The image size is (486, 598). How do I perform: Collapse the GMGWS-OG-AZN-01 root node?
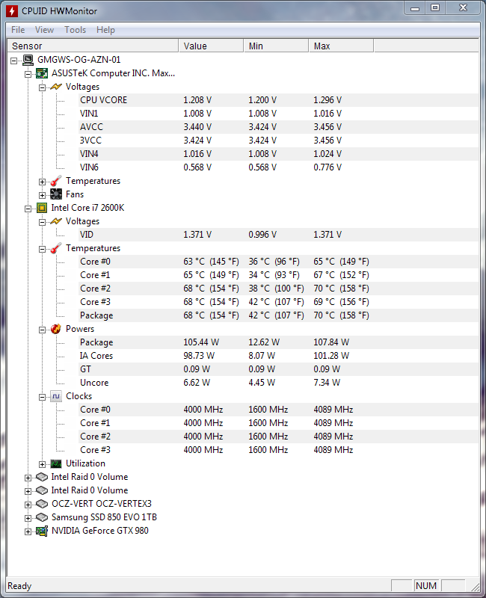13,61
